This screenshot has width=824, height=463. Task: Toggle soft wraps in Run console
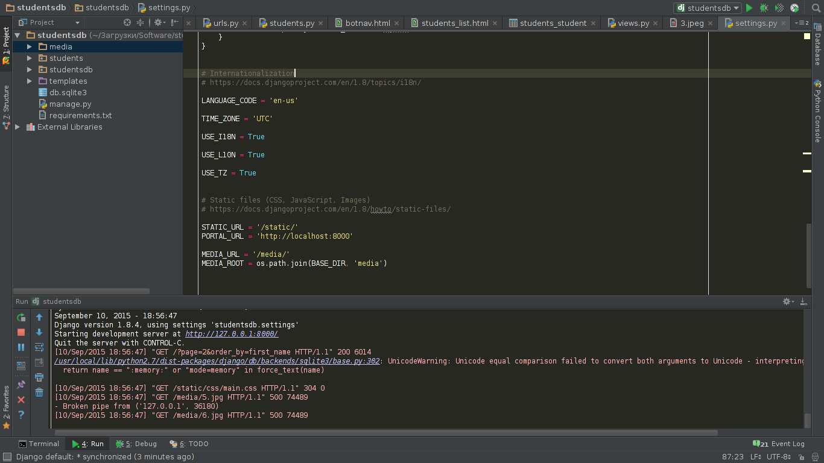point(39,347)
